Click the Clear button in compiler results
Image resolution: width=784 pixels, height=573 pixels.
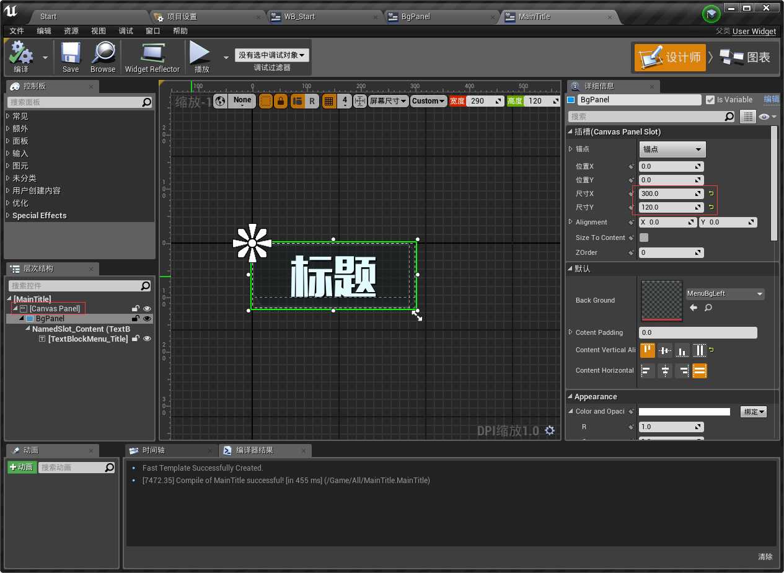[765, 556]
